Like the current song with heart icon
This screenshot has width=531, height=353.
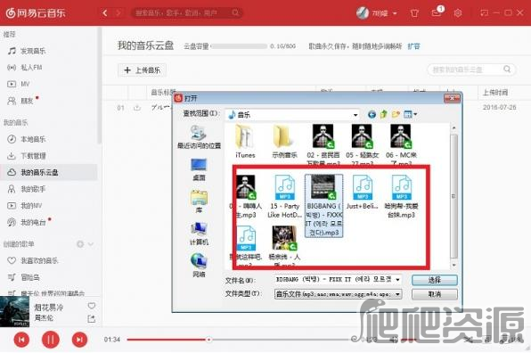coord(92,306)
